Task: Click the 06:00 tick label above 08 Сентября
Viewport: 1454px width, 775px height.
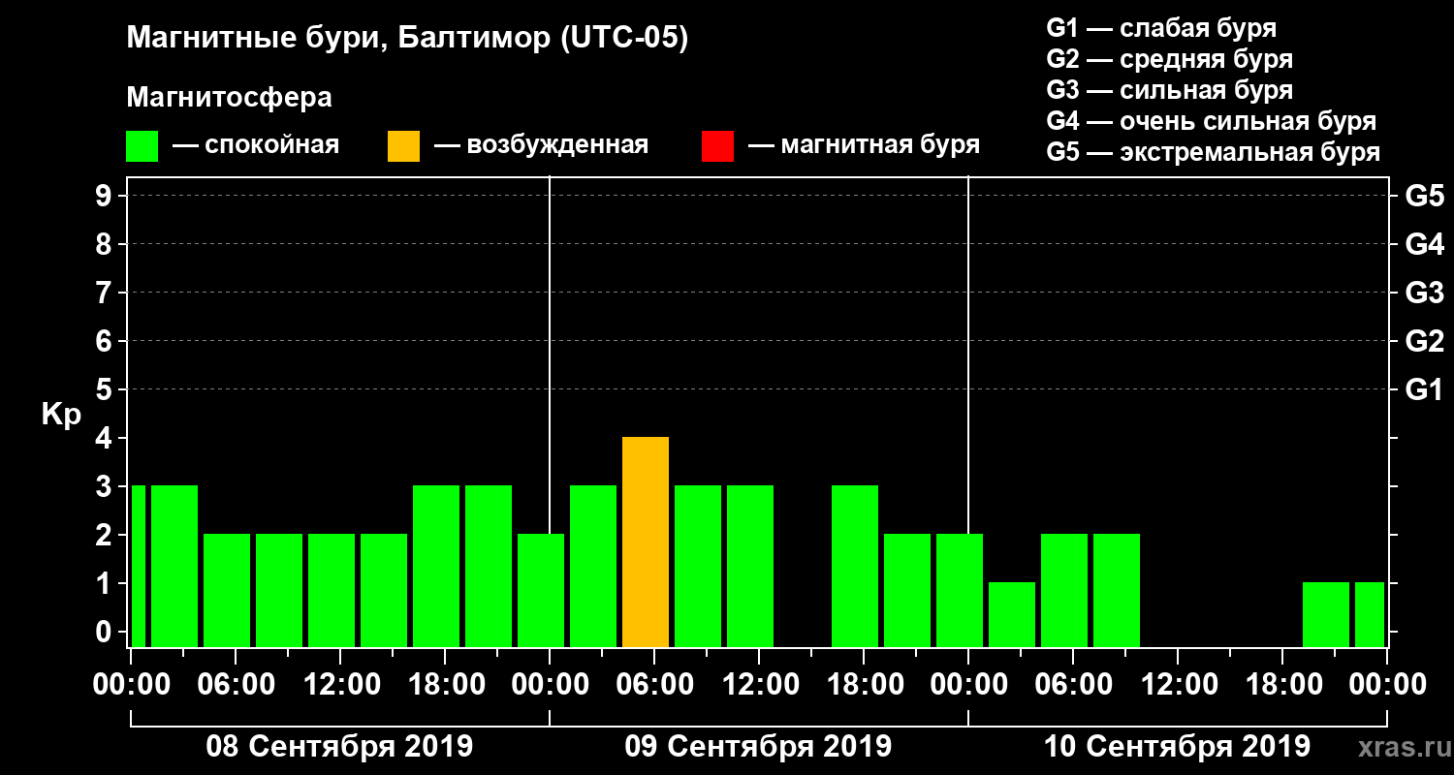Action: (236, 684)
